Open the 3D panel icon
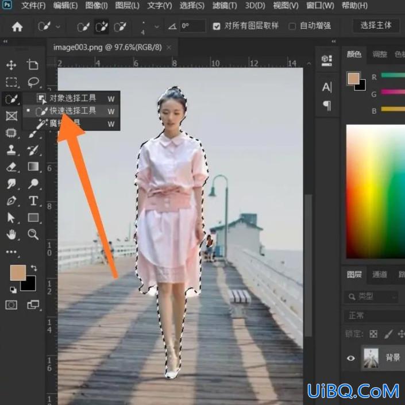Viewport: 405px width, 405px height. pos(326,61)
